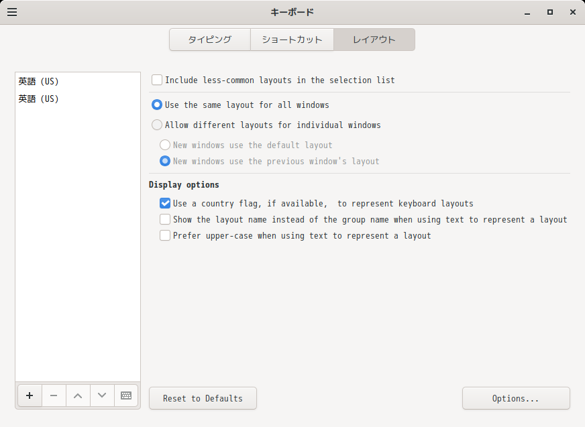This screenshot has width=585, height=427.
Task: Switch to the ショートカット tab
Action: [291, 40]
